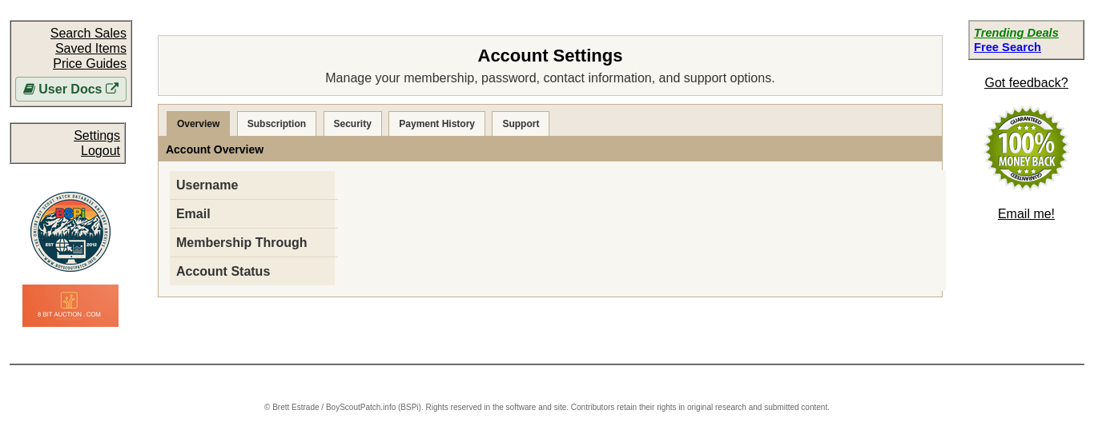
Task: Click the Got feedback? link
Action: click(x=1026, y=82)
